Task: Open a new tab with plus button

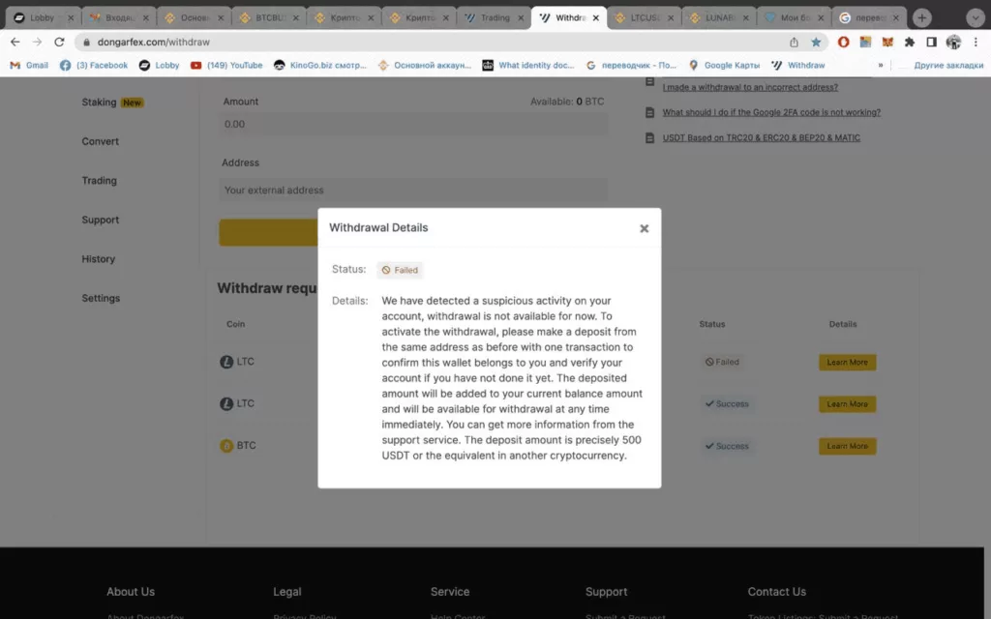Action: (x=921, y=17)
